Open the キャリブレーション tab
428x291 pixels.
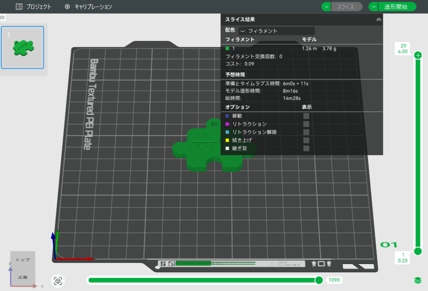point(88,7)
